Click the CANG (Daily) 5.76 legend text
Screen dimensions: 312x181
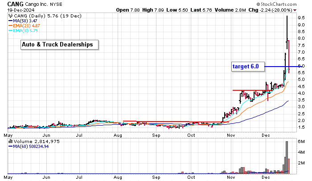point(47,16)
